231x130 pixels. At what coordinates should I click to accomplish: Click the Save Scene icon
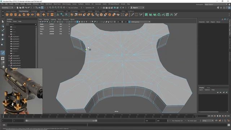23,8
